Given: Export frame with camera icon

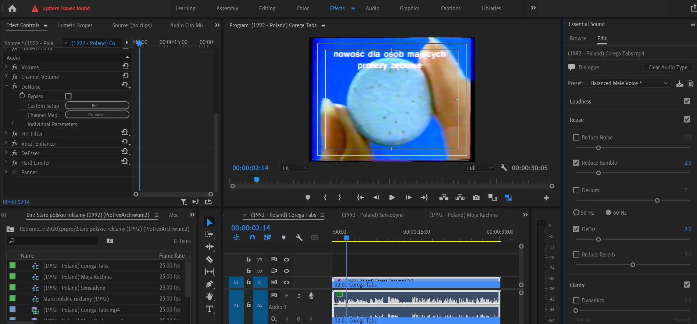Looking at the screenshot, I should (476, 197).
